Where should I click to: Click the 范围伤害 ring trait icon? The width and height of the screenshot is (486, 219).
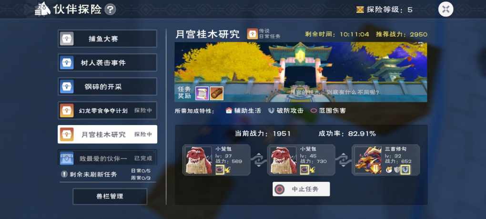(x=314, y=110)
